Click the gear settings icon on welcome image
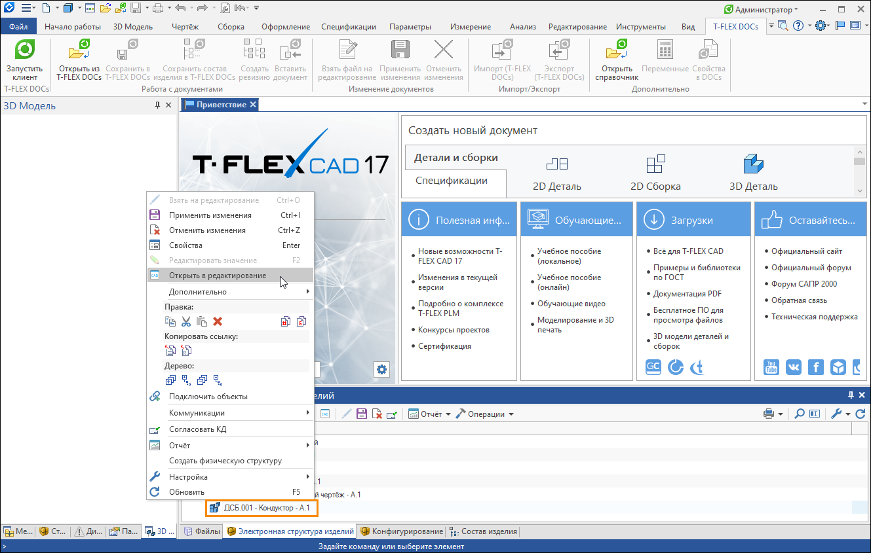The width and height of the screenshot is (871, 553). (381, 369)
